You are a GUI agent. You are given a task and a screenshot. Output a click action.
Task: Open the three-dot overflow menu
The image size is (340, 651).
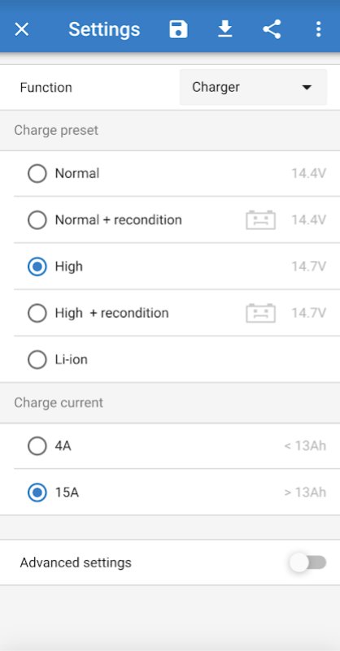(x=318, y=29)
